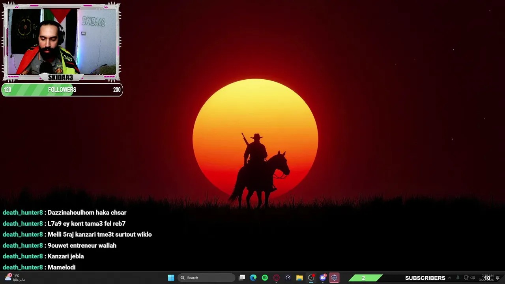The width and height of the screenshot is (505, 284).
Task: Click chat message "9ouwet entreneur wallah"
Action: click(x=82, y=245)
